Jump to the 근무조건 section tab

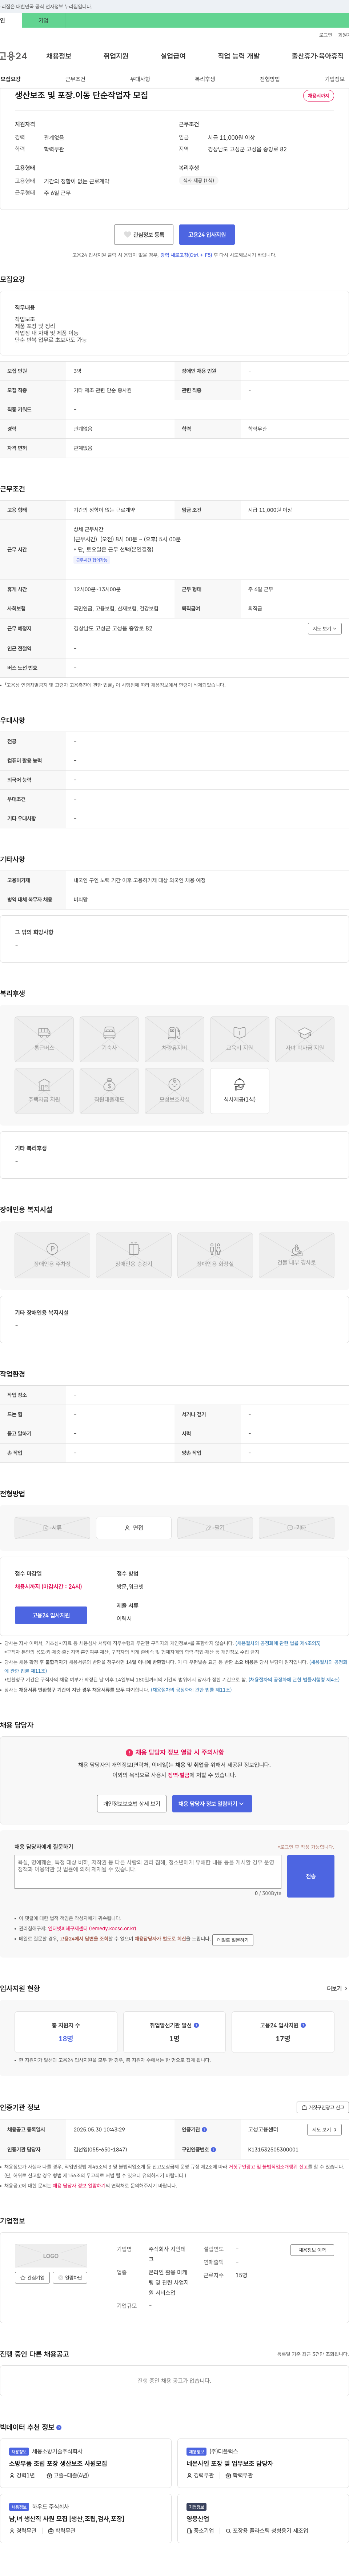(x=75, y=79)
